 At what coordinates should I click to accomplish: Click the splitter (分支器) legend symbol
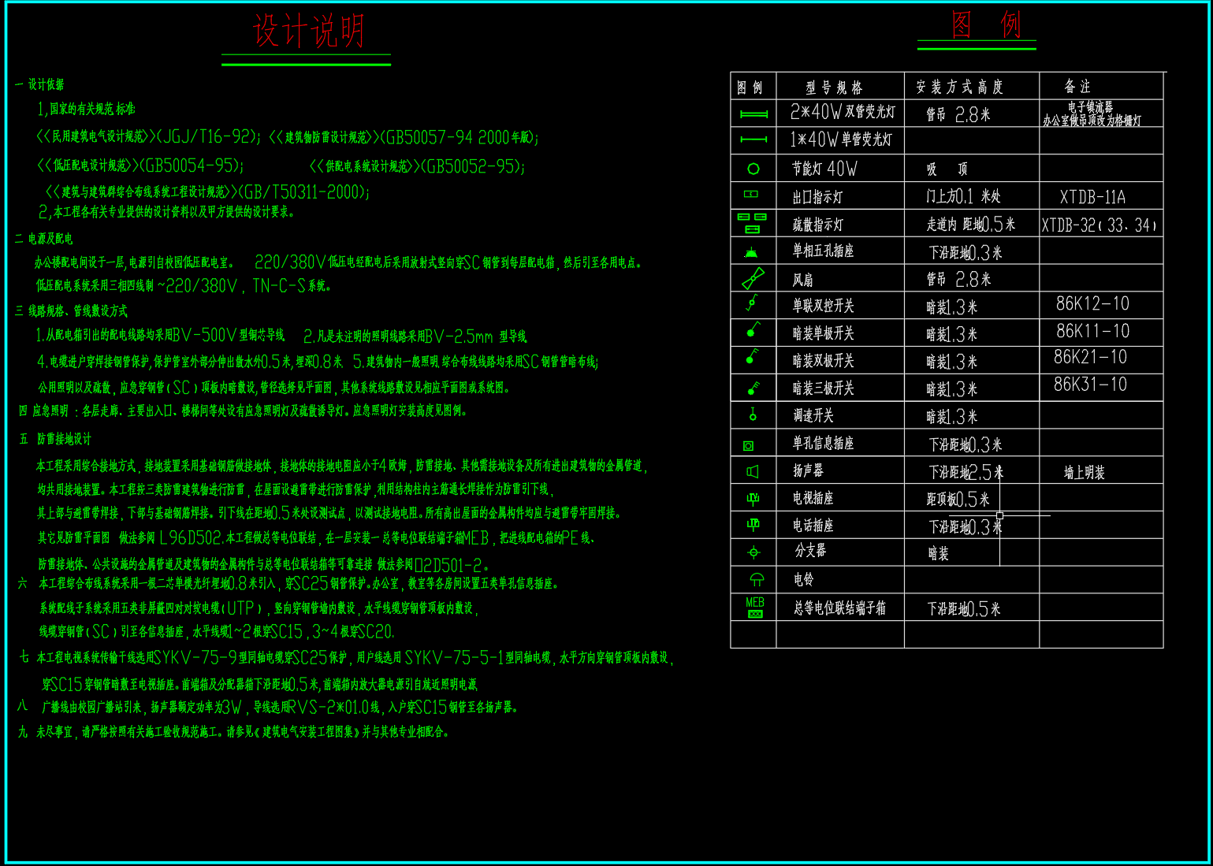pos(753,552)
